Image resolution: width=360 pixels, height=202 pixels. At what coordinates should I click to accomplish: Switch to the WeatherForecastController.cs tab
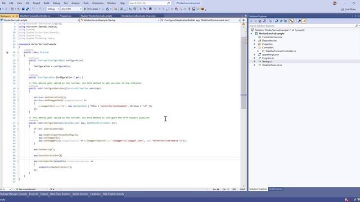tap(35, 16)
